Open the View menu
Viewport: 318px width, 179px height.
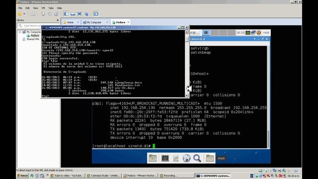pos(35,8)
